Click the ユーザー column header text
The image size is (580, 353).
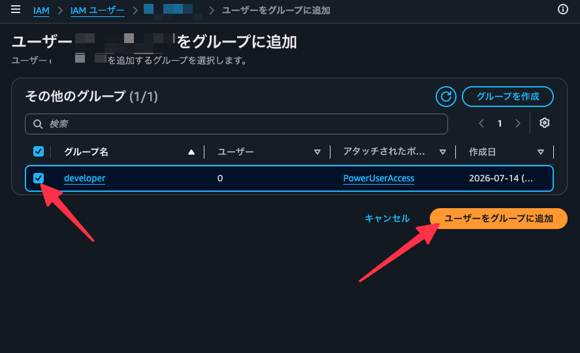pyautogui.click(x=236, y=152)
